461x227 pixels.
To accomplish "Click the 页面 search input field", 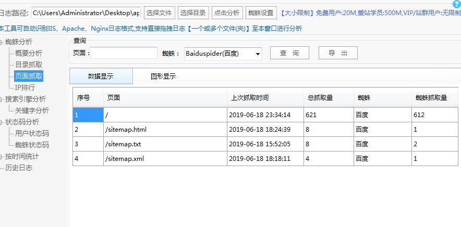I will [x=124, y=53].
